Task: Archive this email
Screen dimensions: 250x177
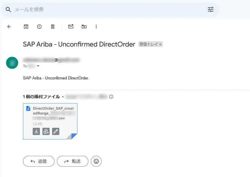Action: (26, 27)
